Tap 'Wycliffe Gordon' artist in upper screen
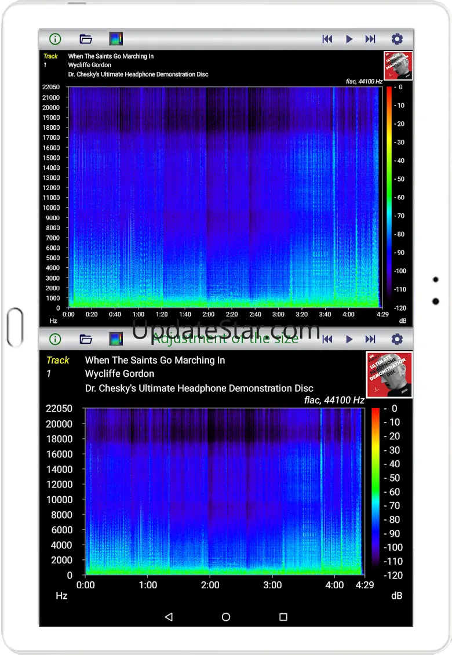This screenshot has width=452, height=655. pyautogui.click(x=90, y=65)
